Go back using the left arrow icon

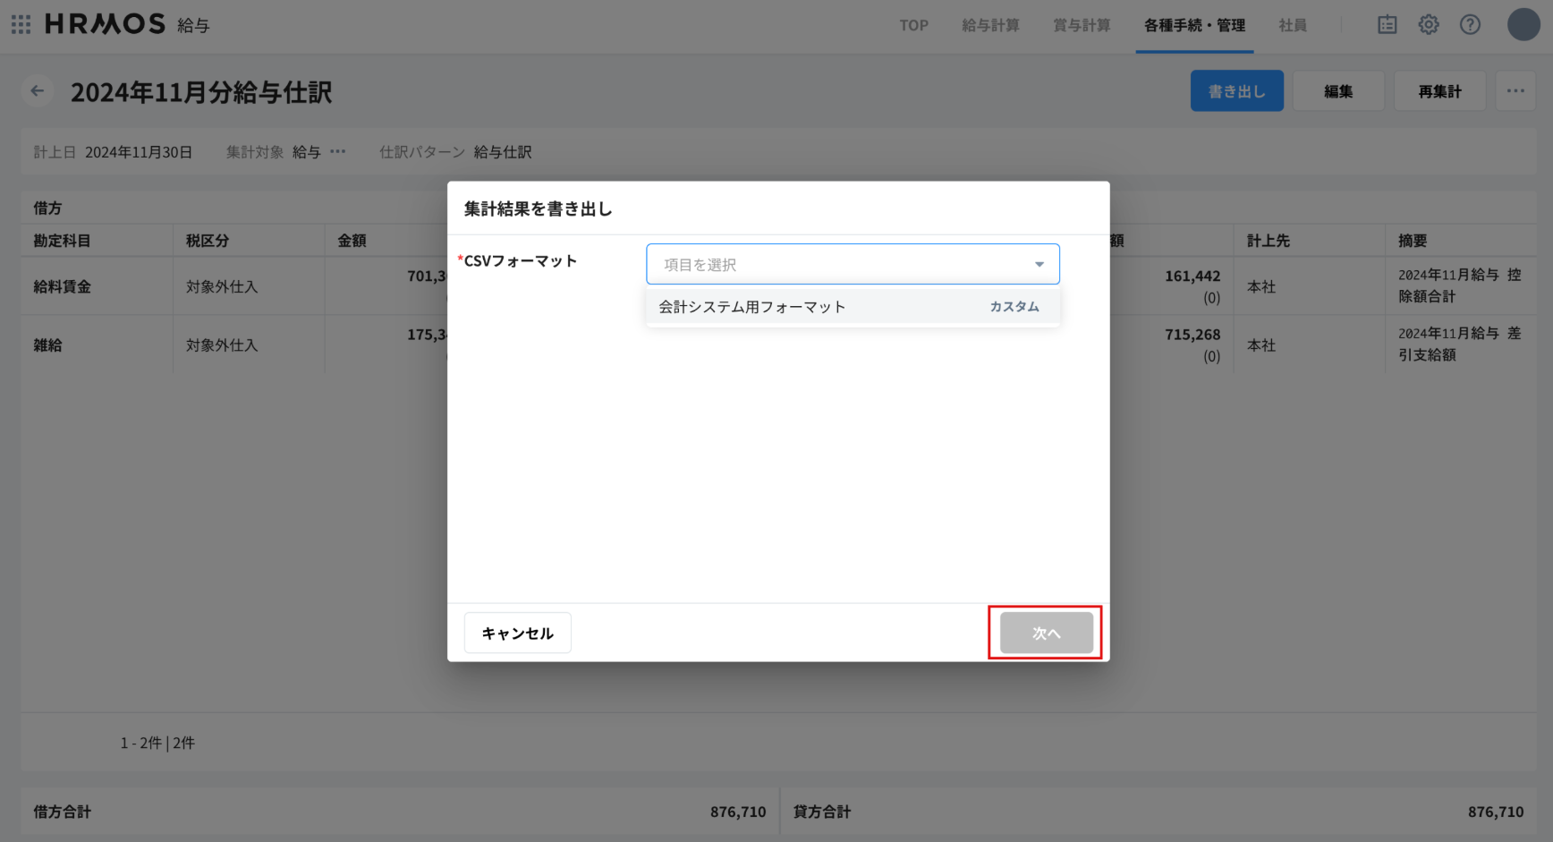(x=38, y=90)
